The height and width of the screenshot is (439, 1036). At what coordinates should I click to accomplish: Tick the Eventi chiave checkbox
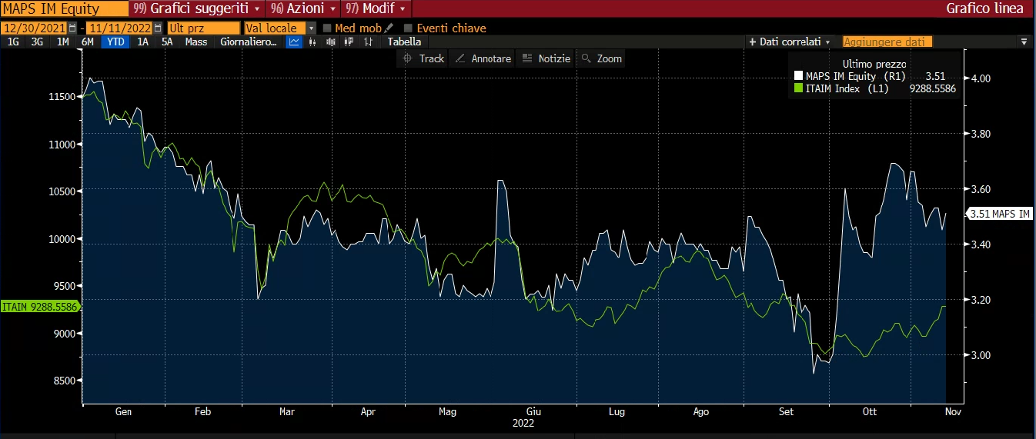pos(409,28)
